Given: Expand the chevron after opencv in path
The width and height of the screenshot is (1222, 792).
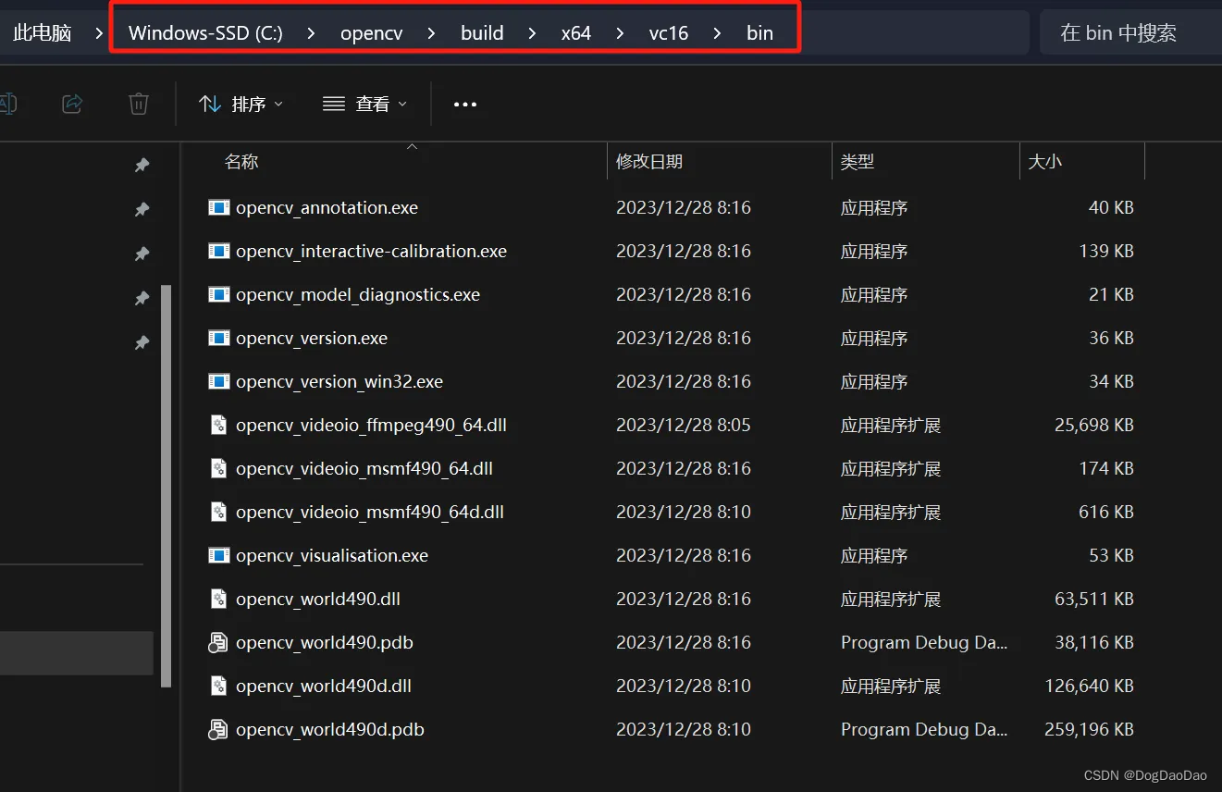Looking at the screenshot, I should (431, 33).
